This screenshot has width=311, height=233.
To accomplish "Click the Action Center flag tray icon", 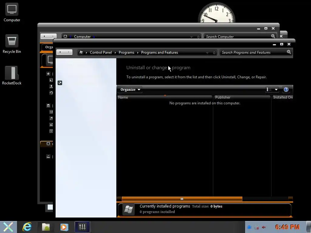I will (x=249, y=227).
